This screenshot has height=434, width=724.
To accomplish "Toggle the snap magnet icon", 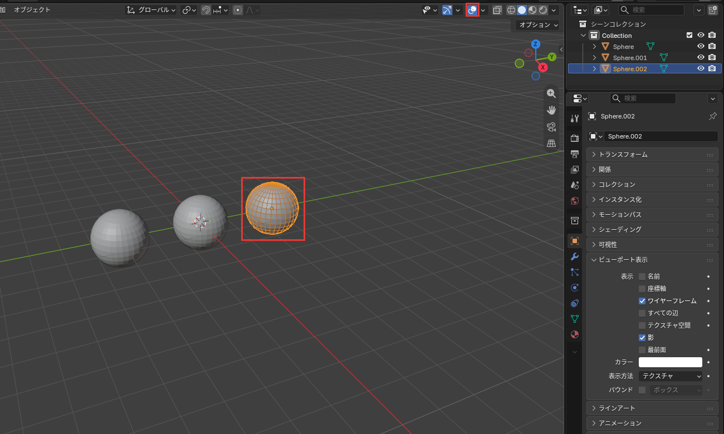I will [206, 10].
